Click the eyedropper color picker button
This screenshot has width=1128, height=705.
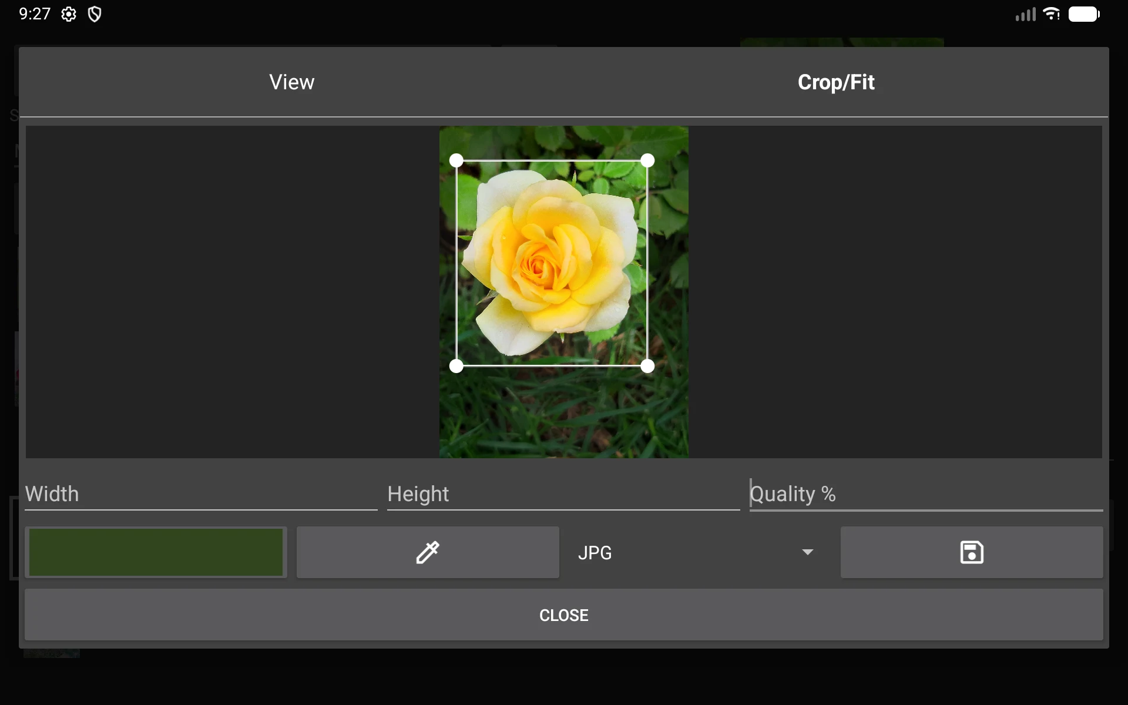click(428, 552)
